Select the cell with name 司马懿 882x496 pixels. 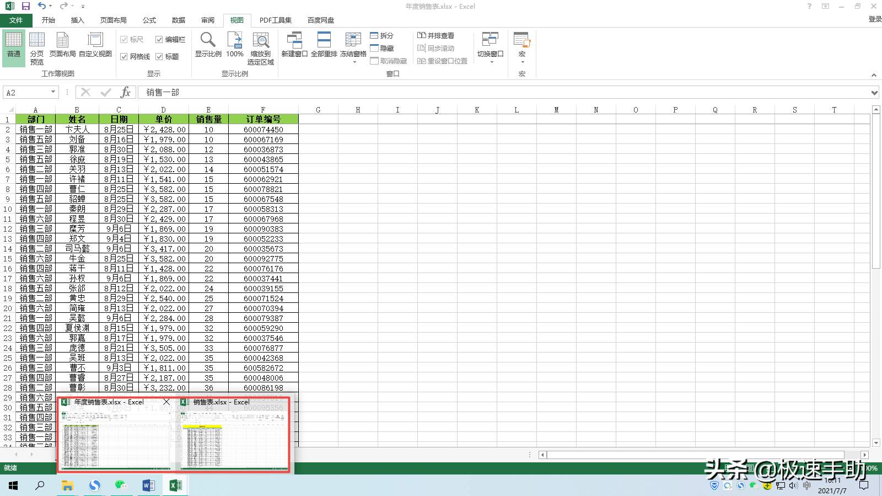(x=77, y=249)
